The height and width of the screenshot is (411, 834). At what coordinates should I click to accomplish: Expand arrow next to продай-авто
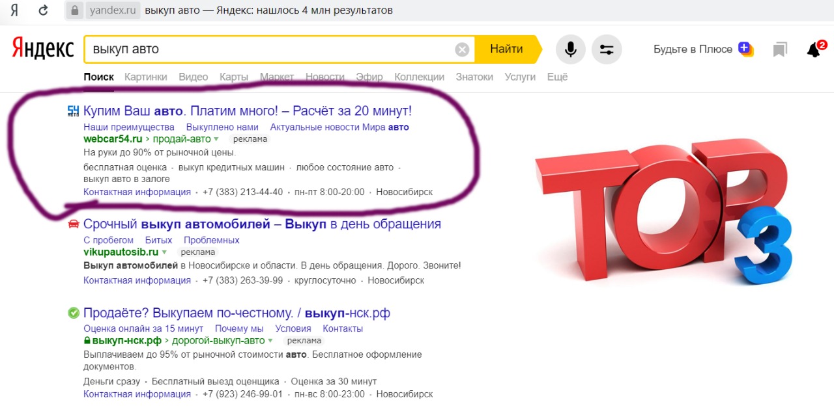(x=216, y=139)
